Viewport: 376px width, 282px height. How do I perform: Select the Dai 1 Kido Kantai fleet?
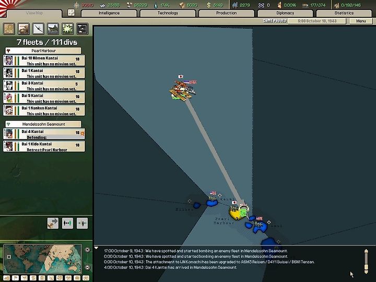44,146
